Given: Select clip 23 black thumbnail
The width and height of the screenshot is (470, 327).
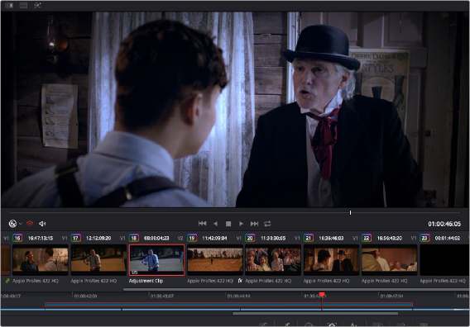Looking at the screenshot, I should (x=445, y=259).
